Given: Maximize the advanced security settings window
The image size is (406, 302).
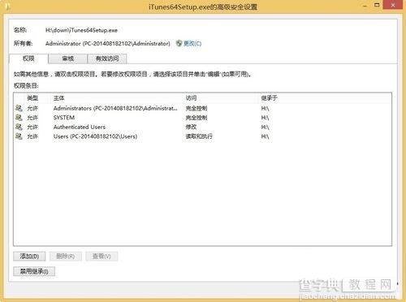Looking at the screenshot, I should point(377,5).
